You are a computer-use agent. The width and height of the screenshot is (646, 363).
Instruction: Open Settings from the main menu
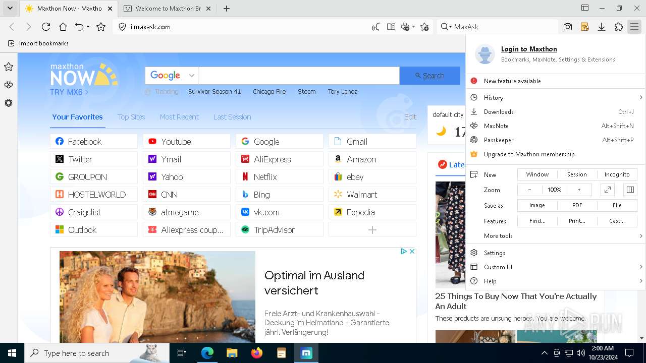tap(556, 253)
